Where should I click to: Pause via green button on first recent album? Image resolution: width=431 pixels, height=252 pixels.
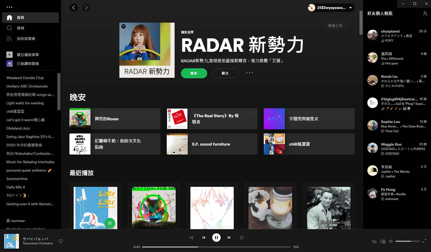click(x=110, y=223)
